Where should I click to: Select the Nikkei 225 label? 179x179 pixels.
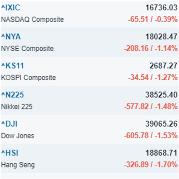click(x=17, y=107)
